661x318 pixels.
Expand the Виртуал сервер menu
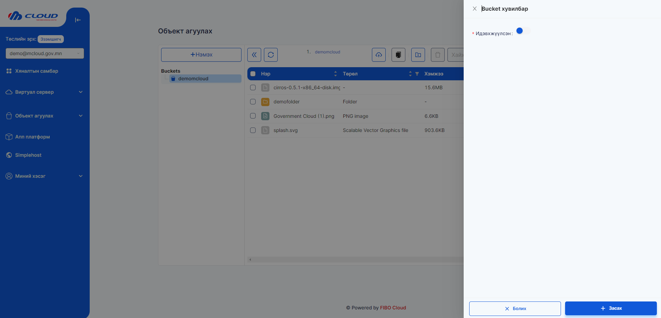[45, 92]
